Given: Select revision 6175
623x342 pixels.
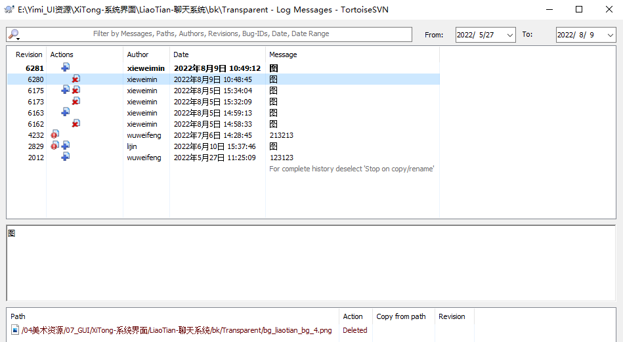Looking at the screenshot, I should pos(223,91).
